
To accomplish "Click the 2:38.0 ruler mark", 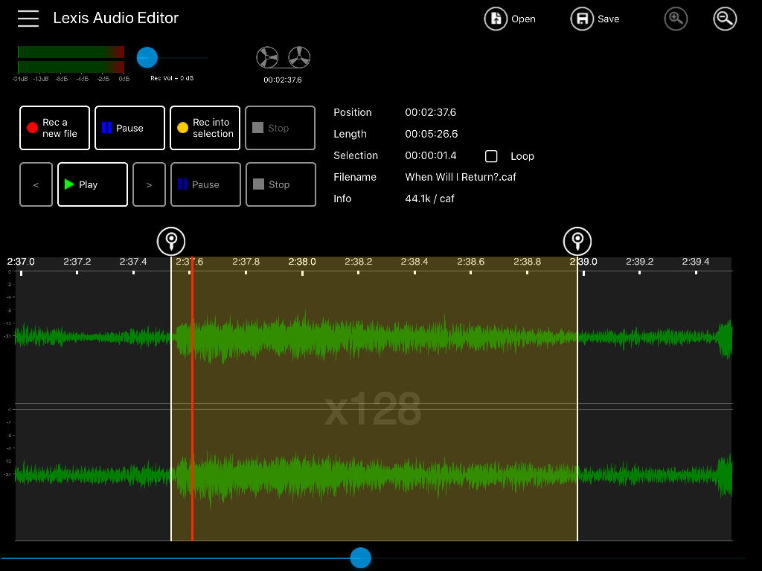I will coord(302,262).
